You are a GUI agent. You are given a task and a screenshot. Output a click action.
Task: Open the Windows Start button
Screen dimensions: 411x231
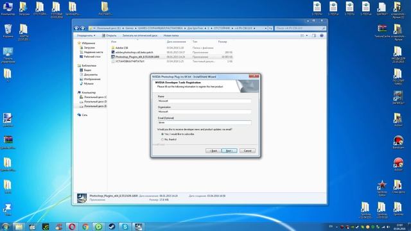coord(6,227)
